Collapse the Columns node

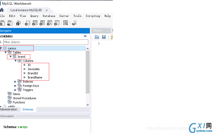click(15, 61)
